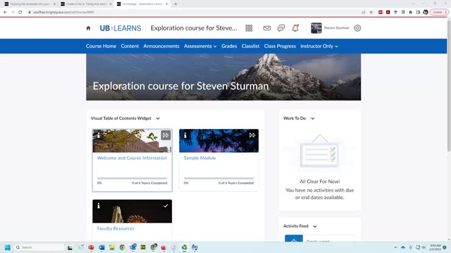Expand the Activity Feed widget menu

pos(315,226)
